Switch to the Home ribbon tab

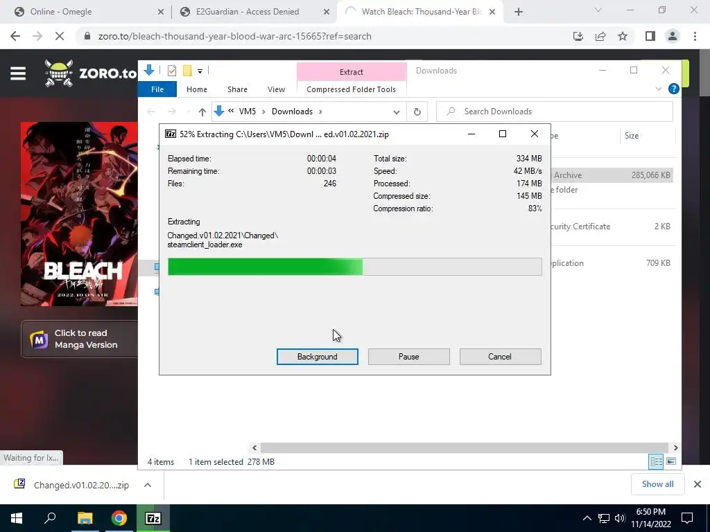coord(196,89)
